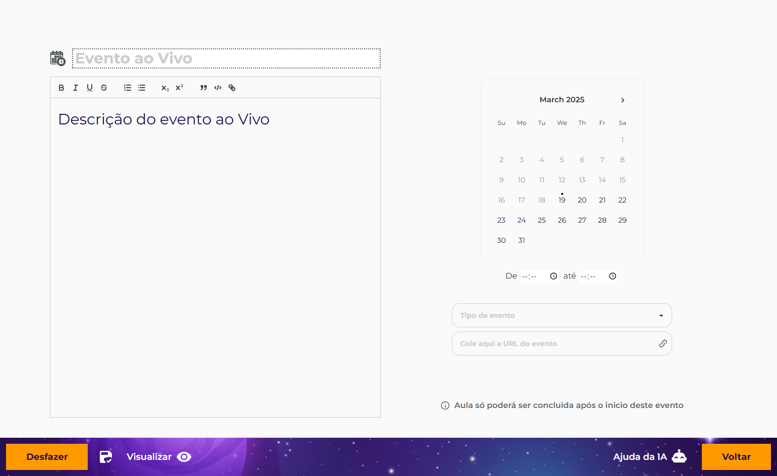Select March 31 in the calendar
Image resolution: width=777 pixels, height=476 pixels.
tap(521, 240)
